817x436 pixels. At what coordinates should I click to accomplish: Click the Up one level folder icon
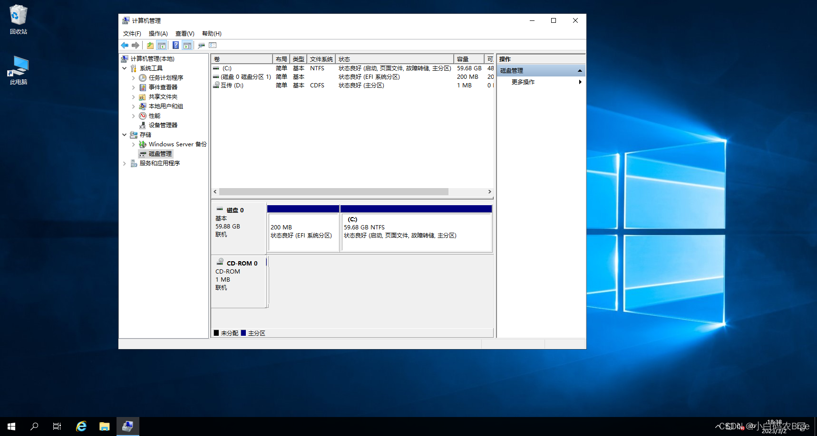tap(150, 45)
